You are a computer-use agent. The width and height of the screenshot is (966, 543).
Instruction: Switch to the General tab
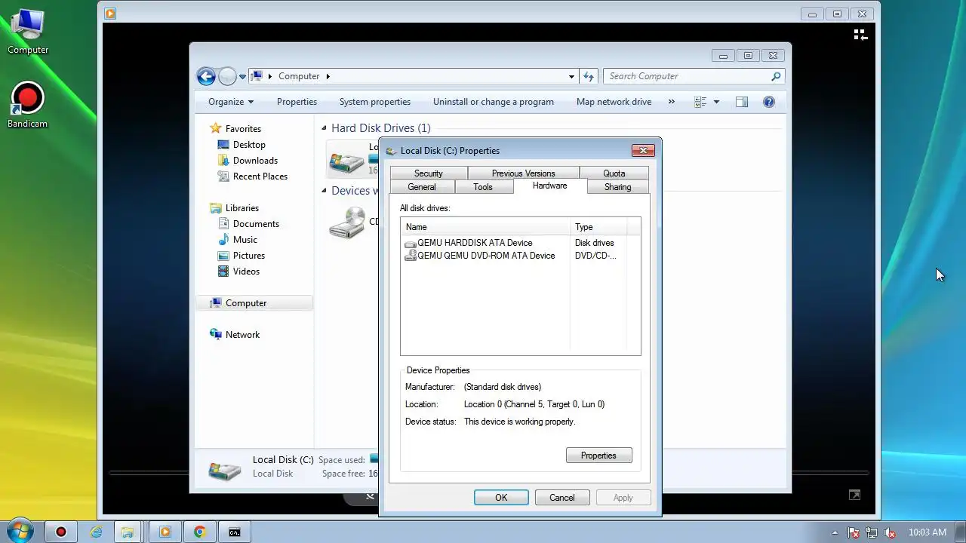422,187
